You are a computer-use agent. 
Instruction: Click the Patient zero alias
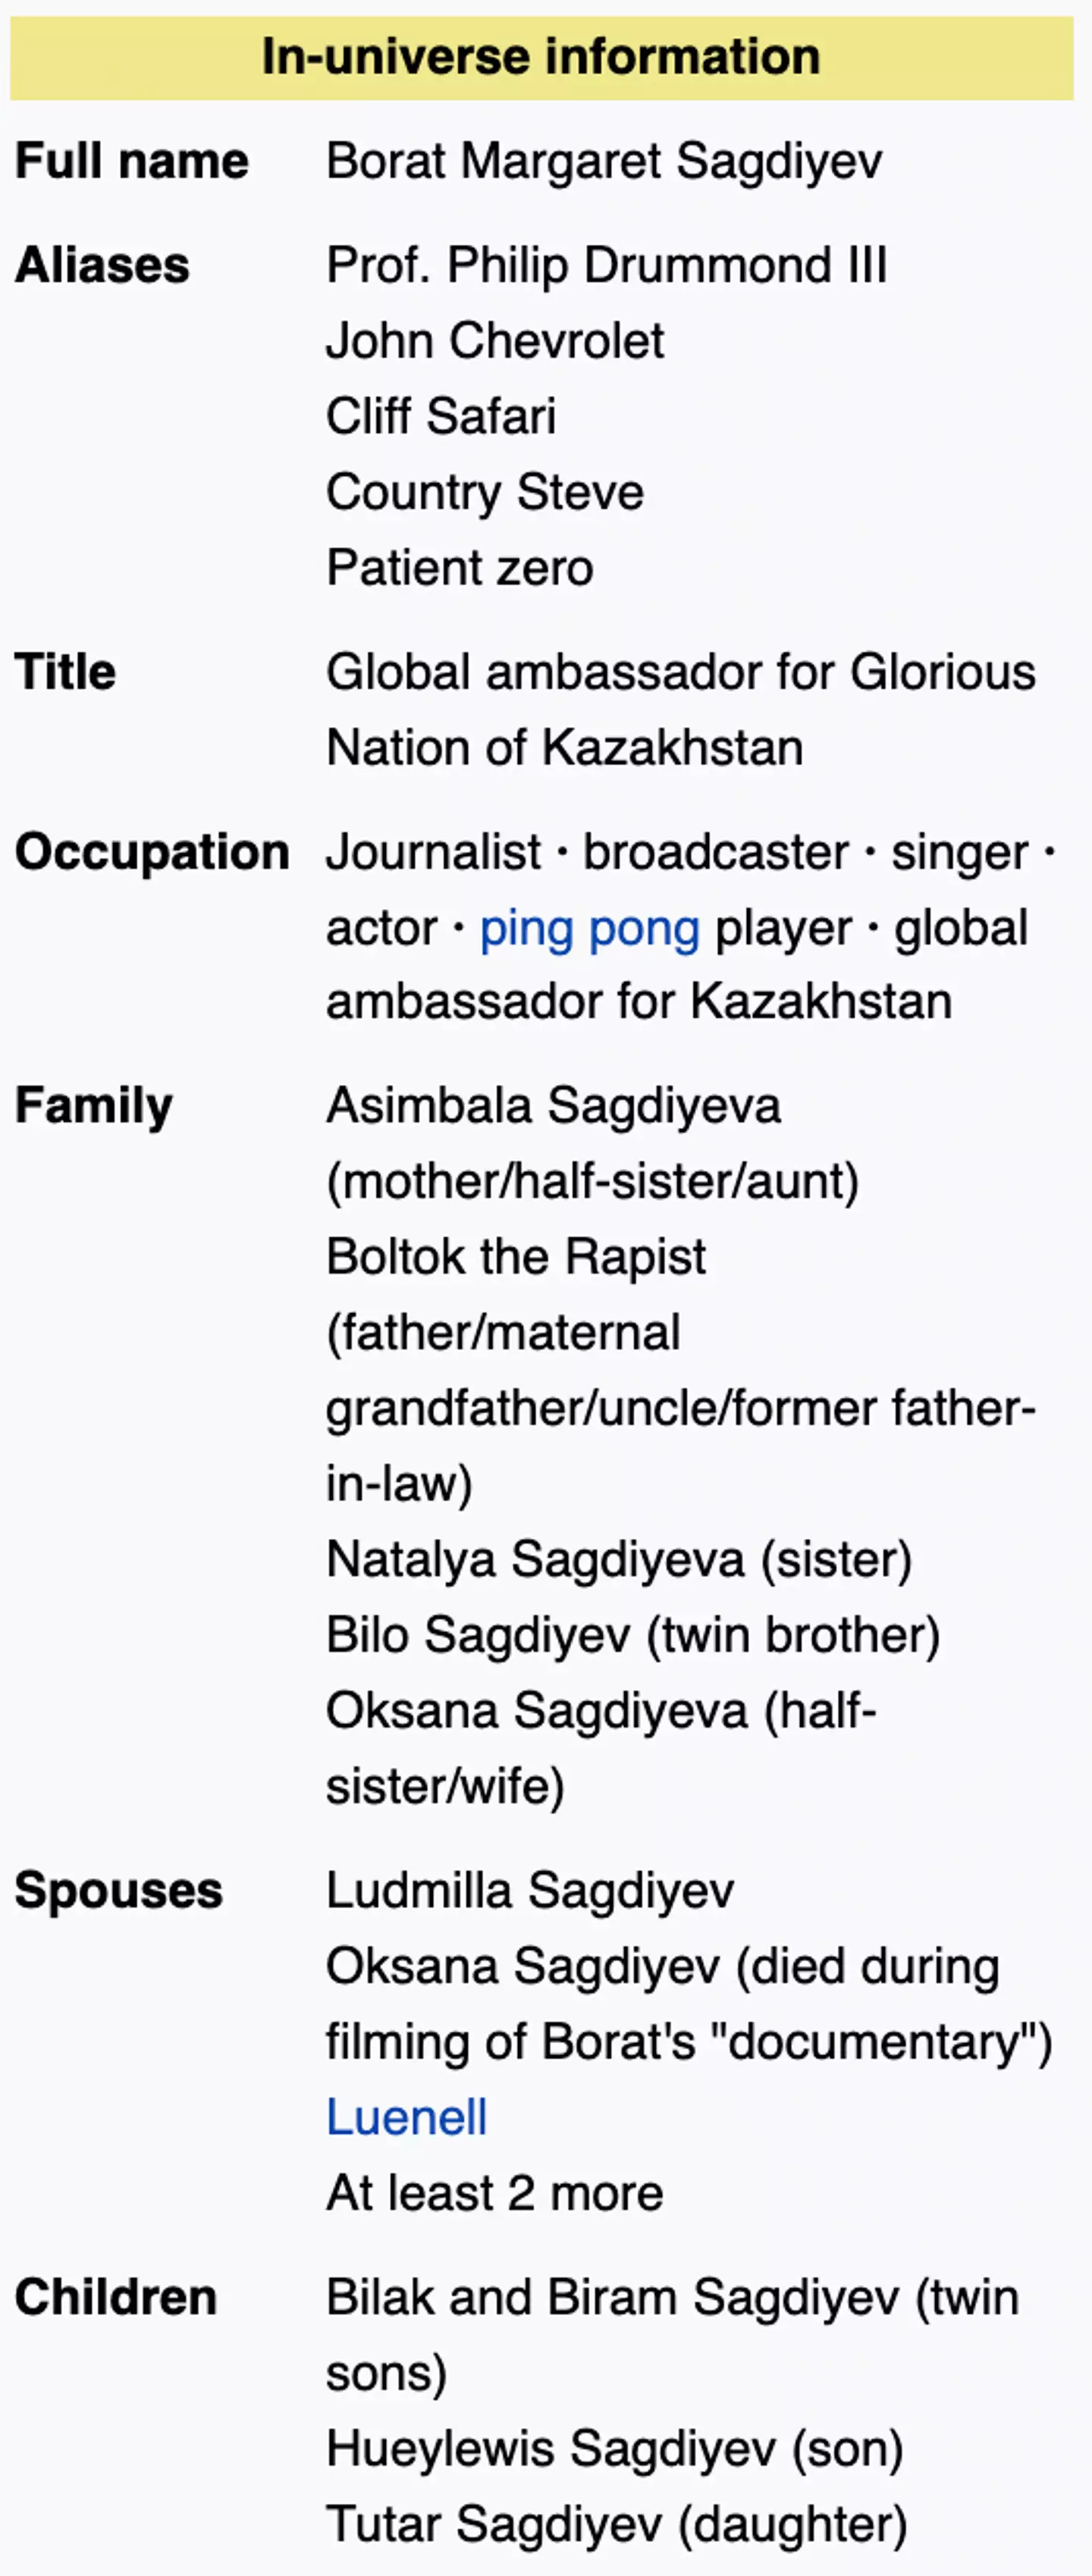click(x=460, y=568)
